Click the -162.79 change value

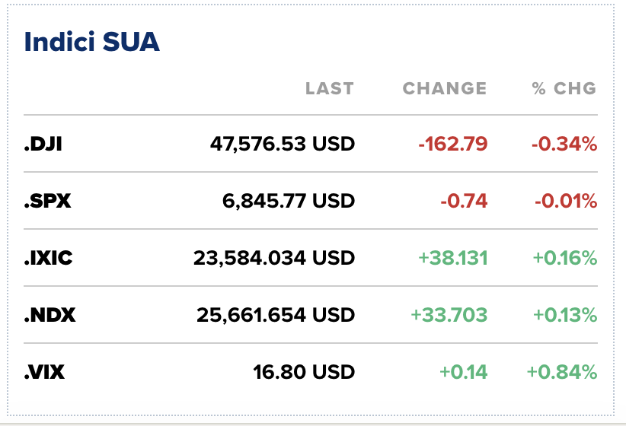(x=452, y=144)
